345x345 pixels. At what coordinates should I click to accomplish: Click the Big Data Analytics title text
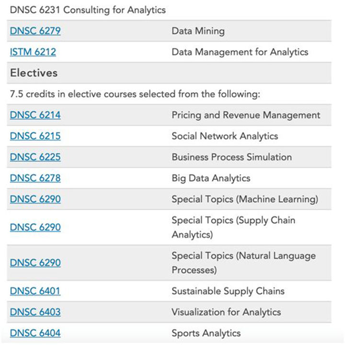(211, 178)
